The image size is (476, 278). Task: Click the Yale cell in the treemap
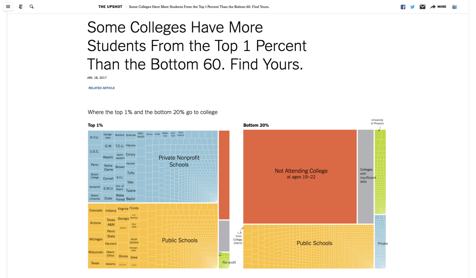pyautogui.click(x=130, y=182)
